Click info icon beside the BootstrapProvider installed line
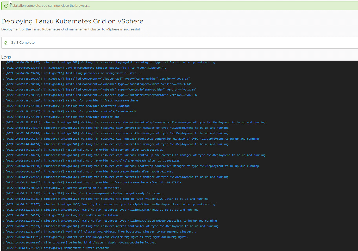The width and height of the screenshot is (358, 251). [3, 84]
